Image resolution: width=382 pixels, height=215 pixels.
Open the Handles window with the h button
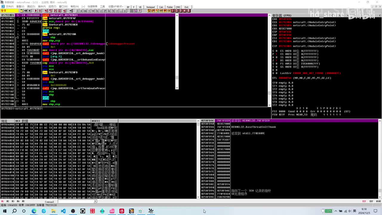tap(97, 11)
